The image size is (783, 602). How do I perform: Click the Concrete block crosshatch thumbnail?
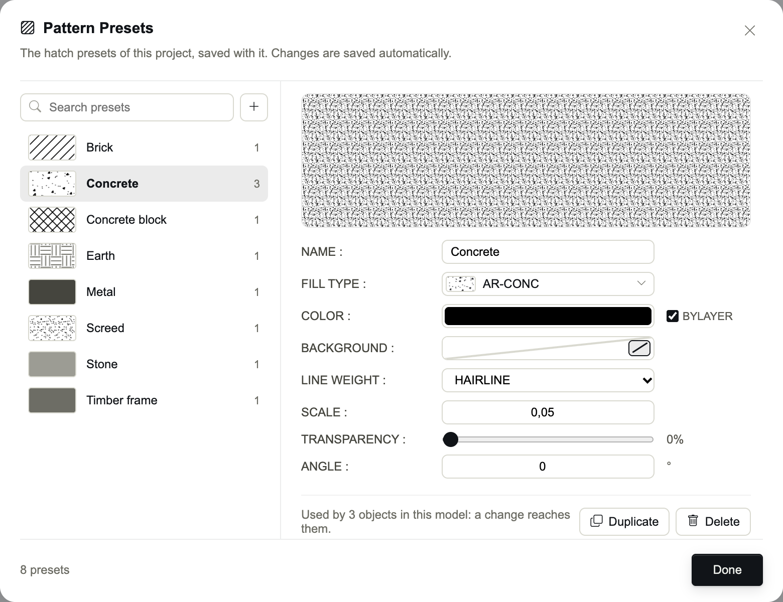(x=52, y=220)
